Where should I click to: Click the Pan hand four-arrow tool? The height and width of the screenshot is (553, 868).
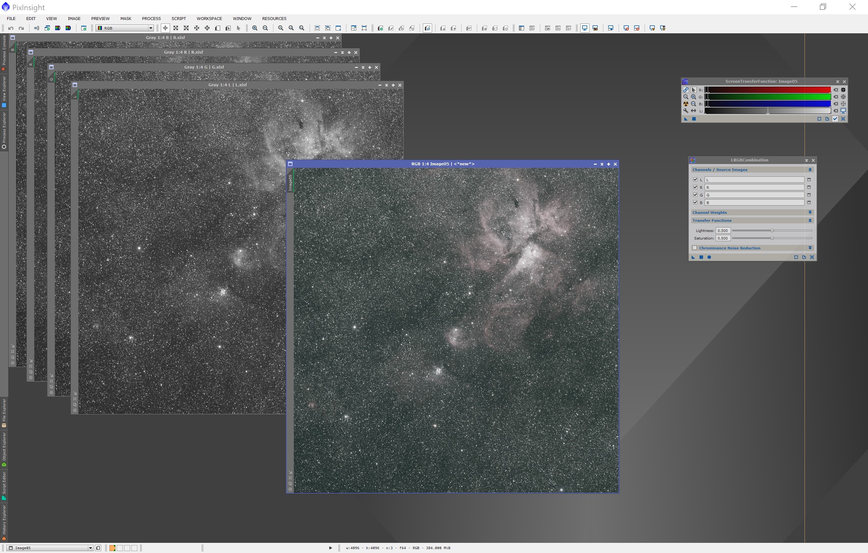coord(207,28)
